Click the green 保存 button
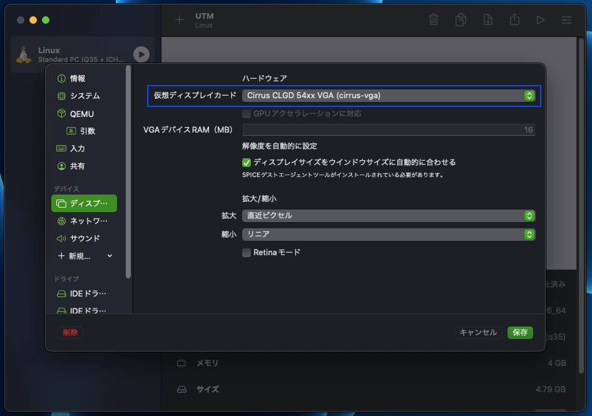 pyautogui.click(x=520, y=333)
